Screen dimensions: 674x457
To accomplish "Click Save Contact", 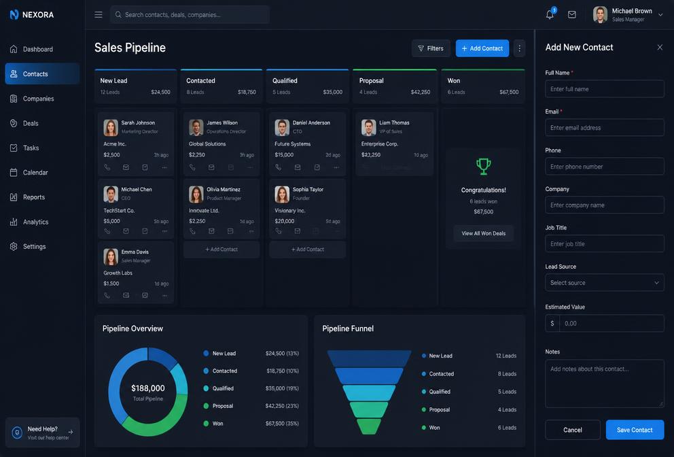I will (x=635, y=430).
